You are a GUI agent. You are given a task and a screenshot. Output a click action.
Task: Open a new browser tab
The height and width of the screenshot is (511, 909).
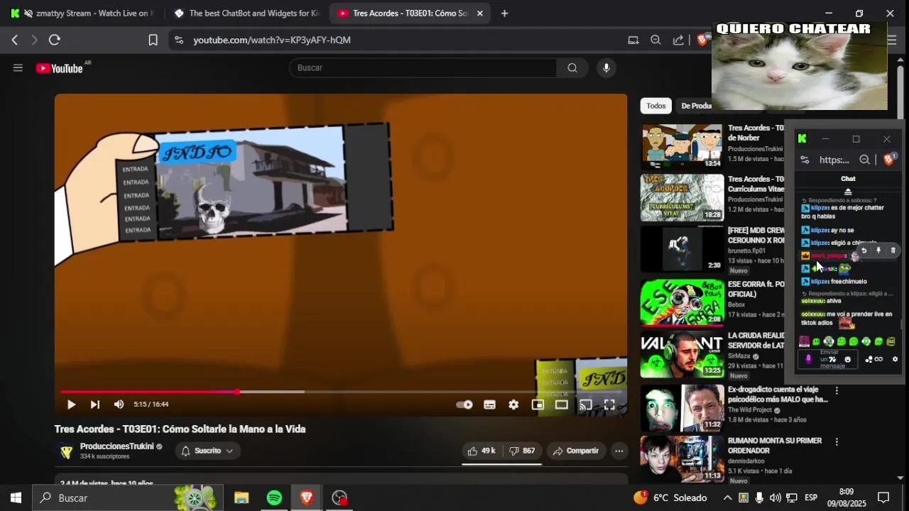(504, 13)
